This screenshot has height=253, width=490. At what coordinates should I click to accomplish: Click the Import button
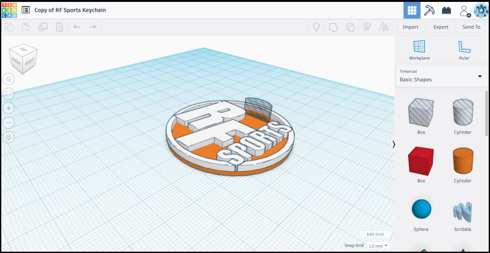tap(410, 27)
